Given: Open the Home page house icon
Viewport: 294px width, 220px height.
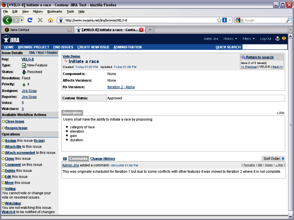Looking at the screenshot, I should pyautogui.click(x=50, y=20).
